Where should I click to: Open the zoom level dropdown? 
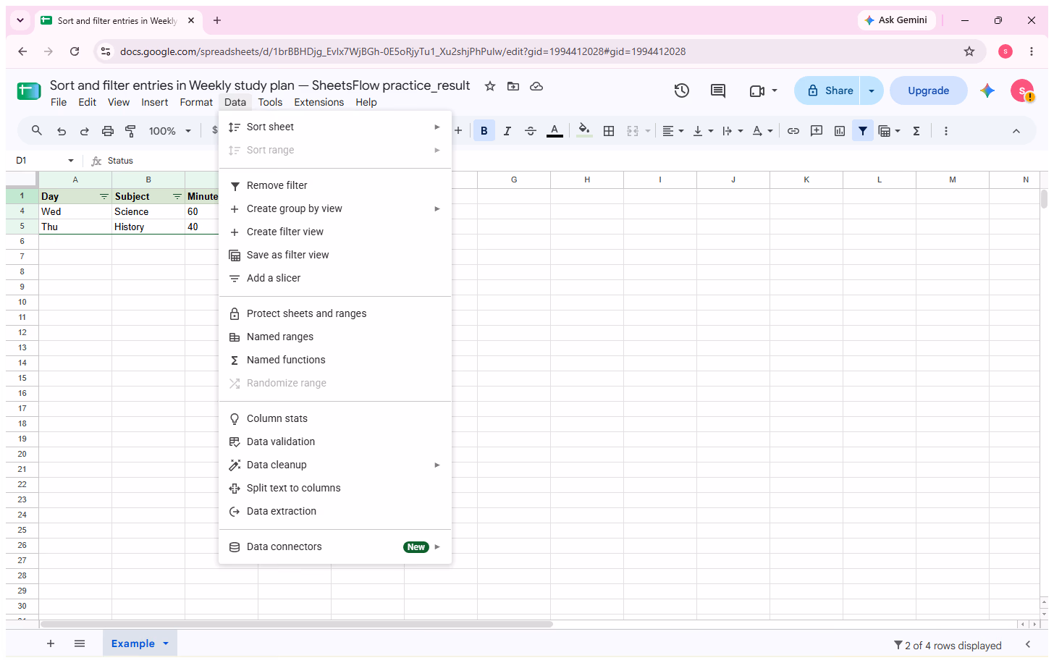tap(170, 131)
